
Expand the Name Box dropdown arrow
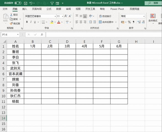click(x=18, y=34)
